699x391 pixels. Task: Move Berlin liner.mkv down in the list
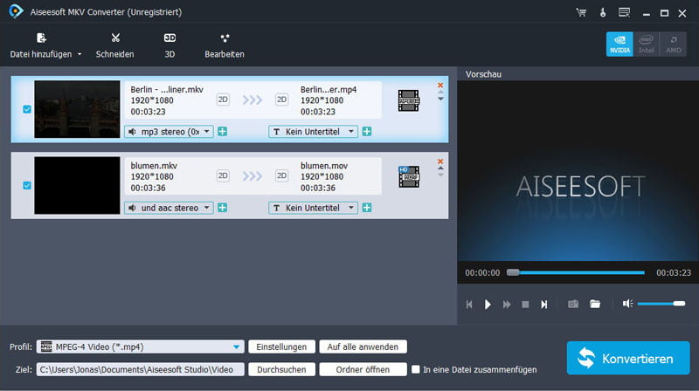click(440, 99)
